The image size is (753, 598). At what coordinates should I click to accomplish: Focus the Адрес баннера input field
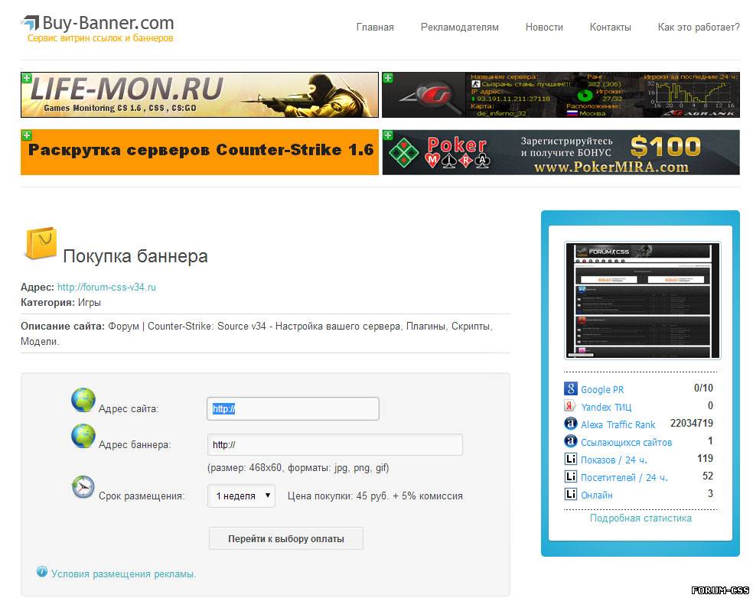(335, 444)
